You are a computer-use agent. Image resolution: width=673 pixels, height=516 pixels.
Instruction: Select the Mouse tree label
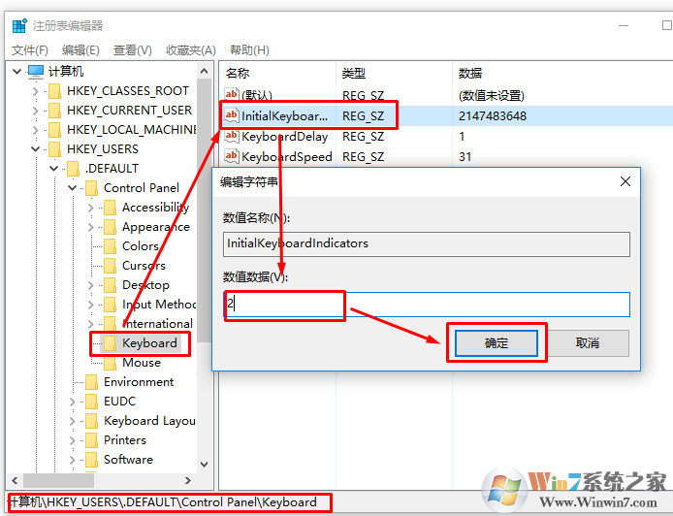[x=142, y=363]
